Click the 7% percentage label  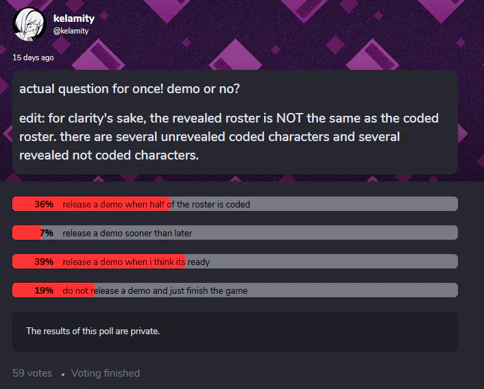(x=47, y=233)
